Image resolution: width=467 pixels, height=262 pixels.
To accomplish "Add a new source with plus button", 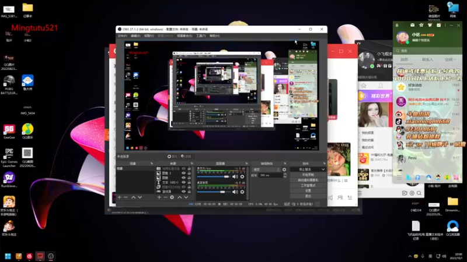I will tap(159, 197).
